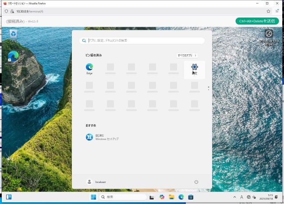Image resolution: width=284 pixels, height=204 pixels.
Task: Click the power button in Start menu
Action: (x=196, y=182)
